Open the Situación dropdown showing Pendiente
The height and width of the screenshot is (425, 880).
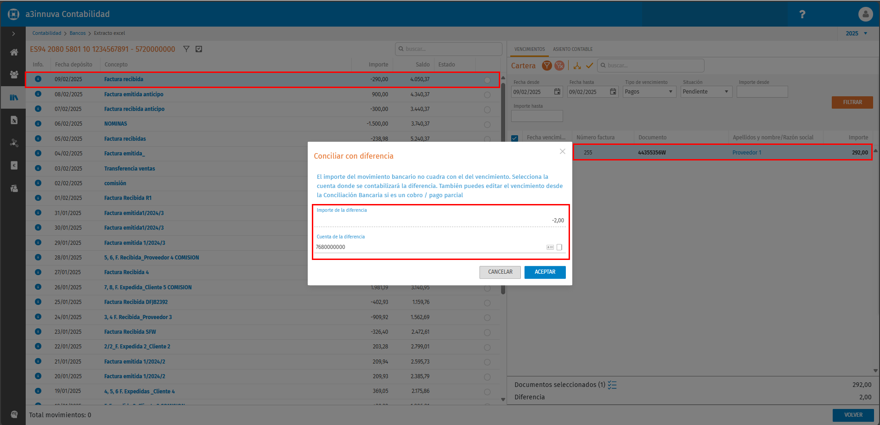[706, 92]
